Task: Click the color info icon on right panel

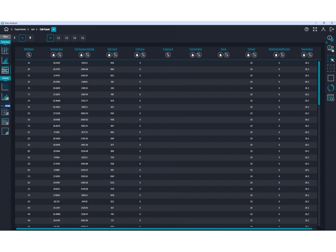Action: (330, 38)
